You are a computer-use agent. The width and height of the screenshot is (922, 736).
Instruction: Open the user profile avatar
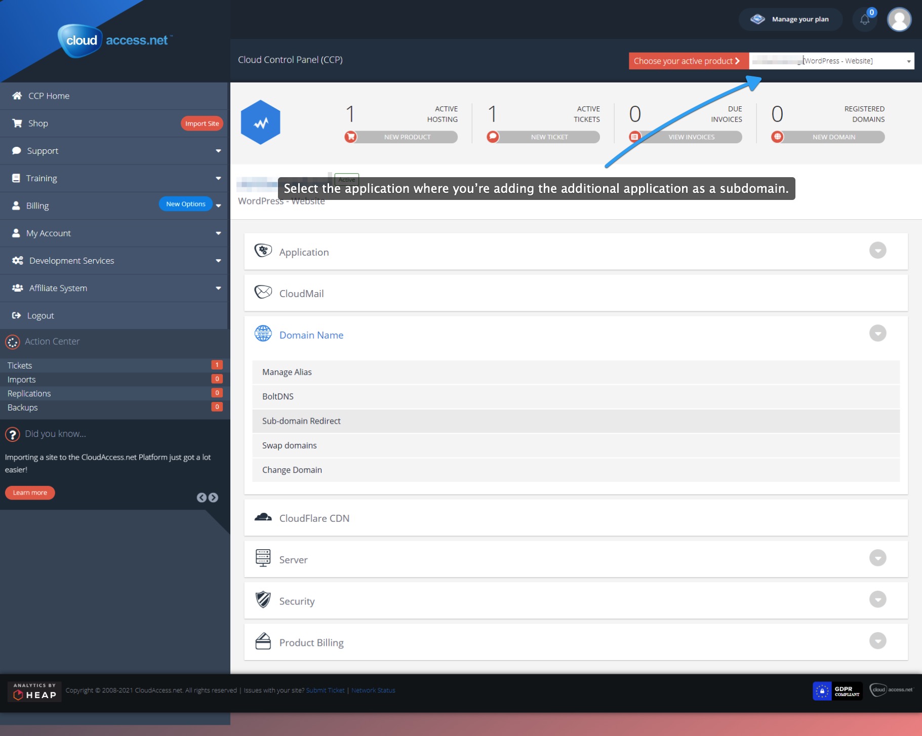(x=899, y=20)
